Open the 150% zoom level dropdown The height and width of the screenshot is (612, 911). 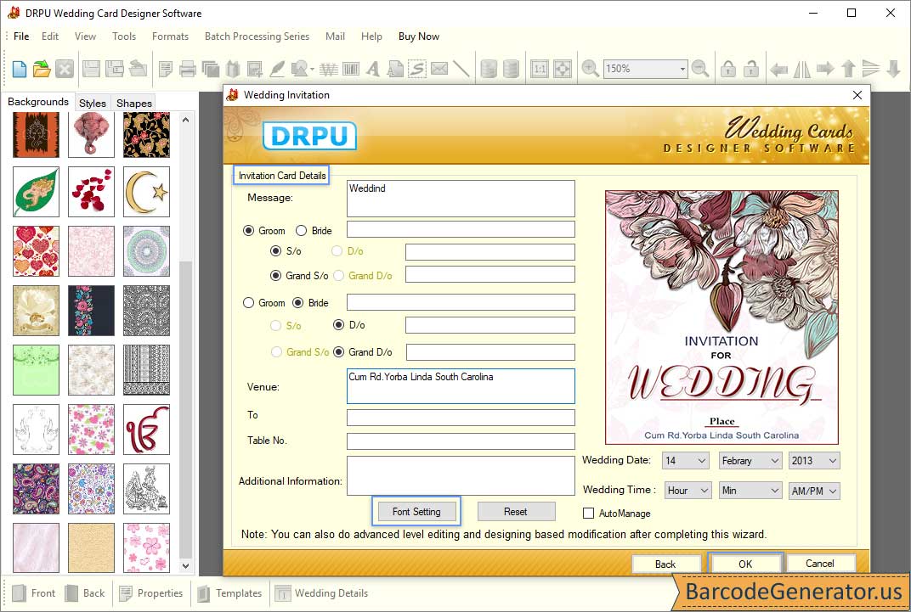pos(682,69)
